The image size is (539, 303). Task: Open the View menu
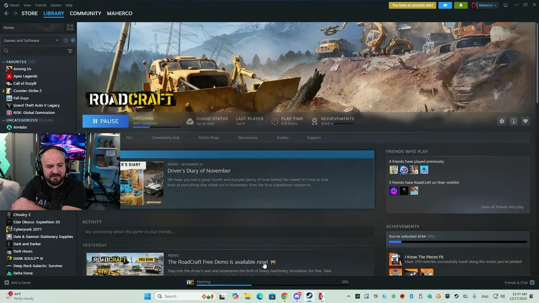point(27,5)
